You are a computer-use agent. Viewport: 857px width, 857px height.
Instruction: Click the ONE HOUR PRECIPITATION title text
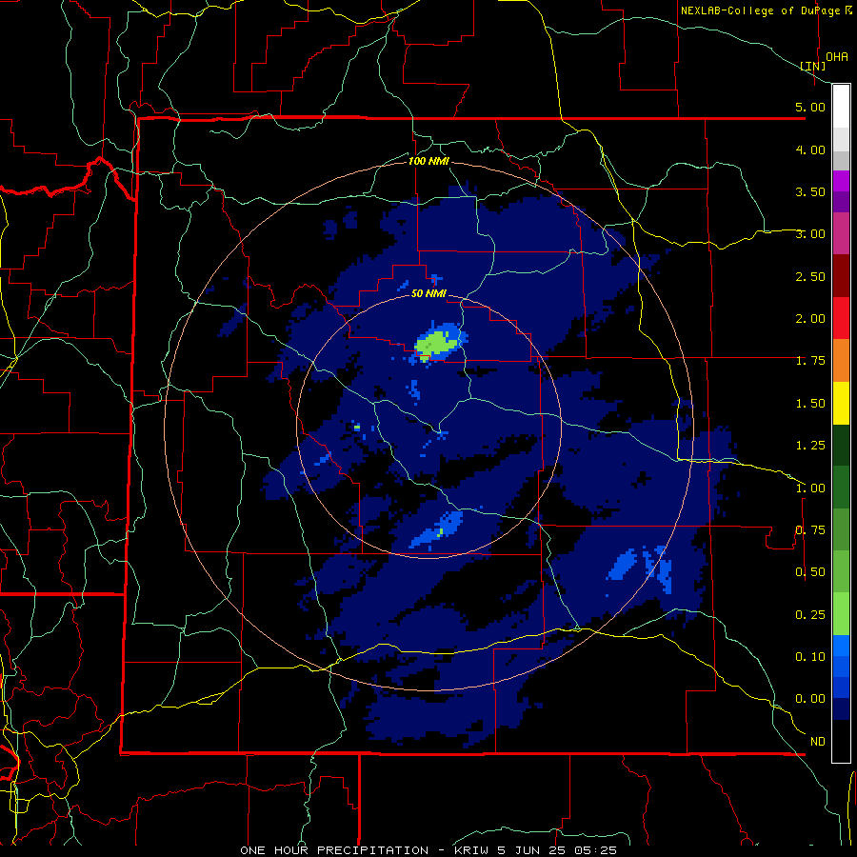point(334,850)
